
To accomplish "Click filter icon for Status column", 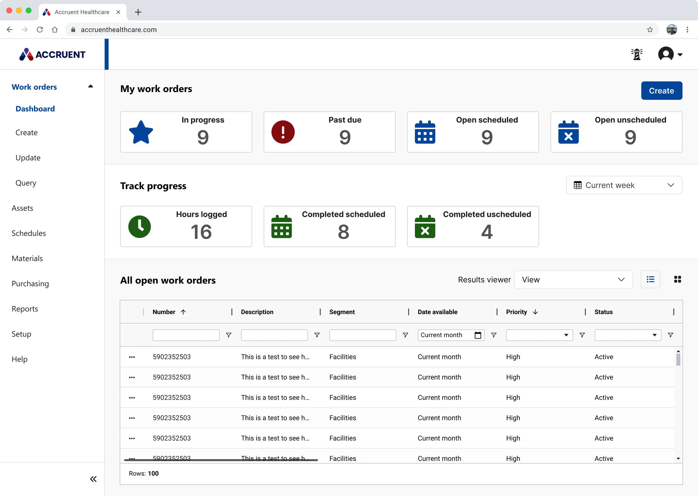I will tap(670, 335).
